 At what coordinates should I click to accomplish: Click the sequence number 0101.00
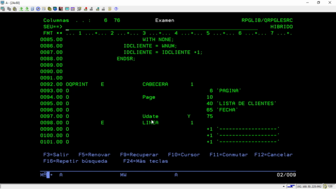tap(51, 142)
